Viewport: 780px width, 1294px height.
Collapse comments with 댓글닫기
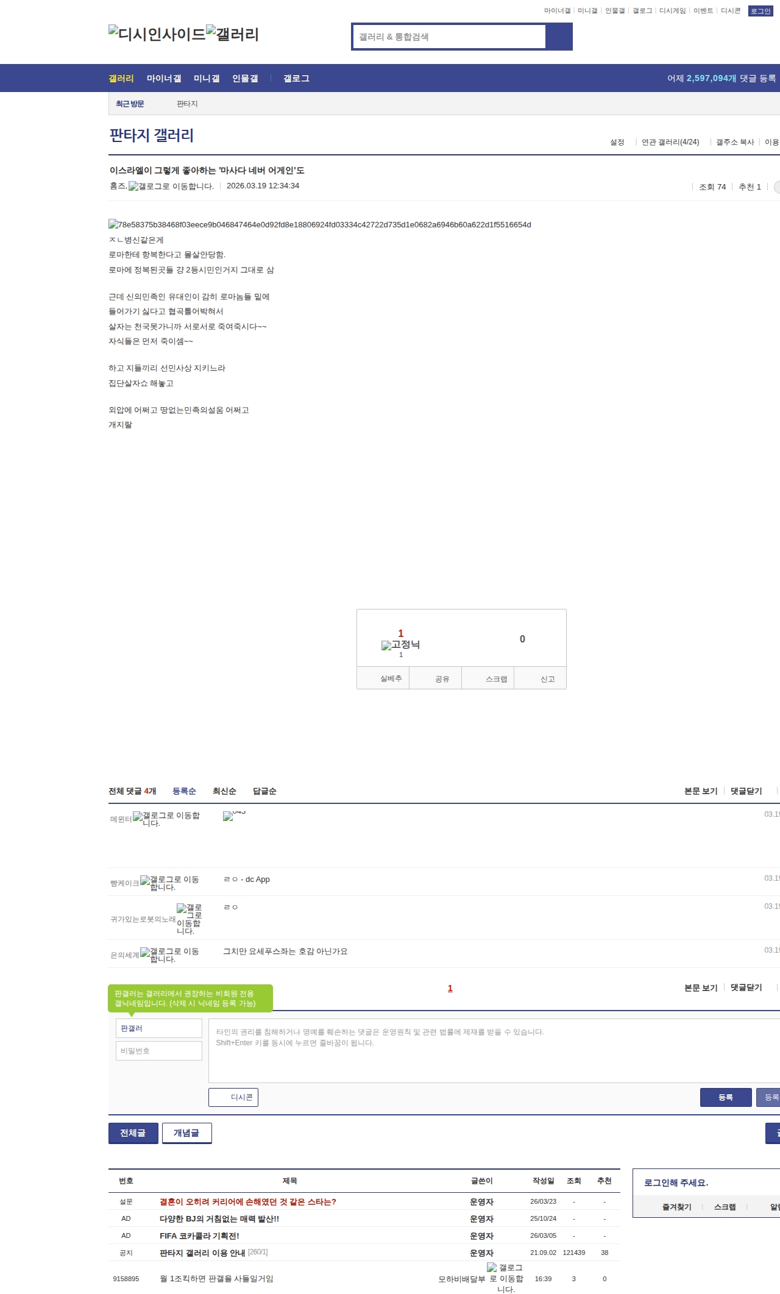(x=746, y=791)
